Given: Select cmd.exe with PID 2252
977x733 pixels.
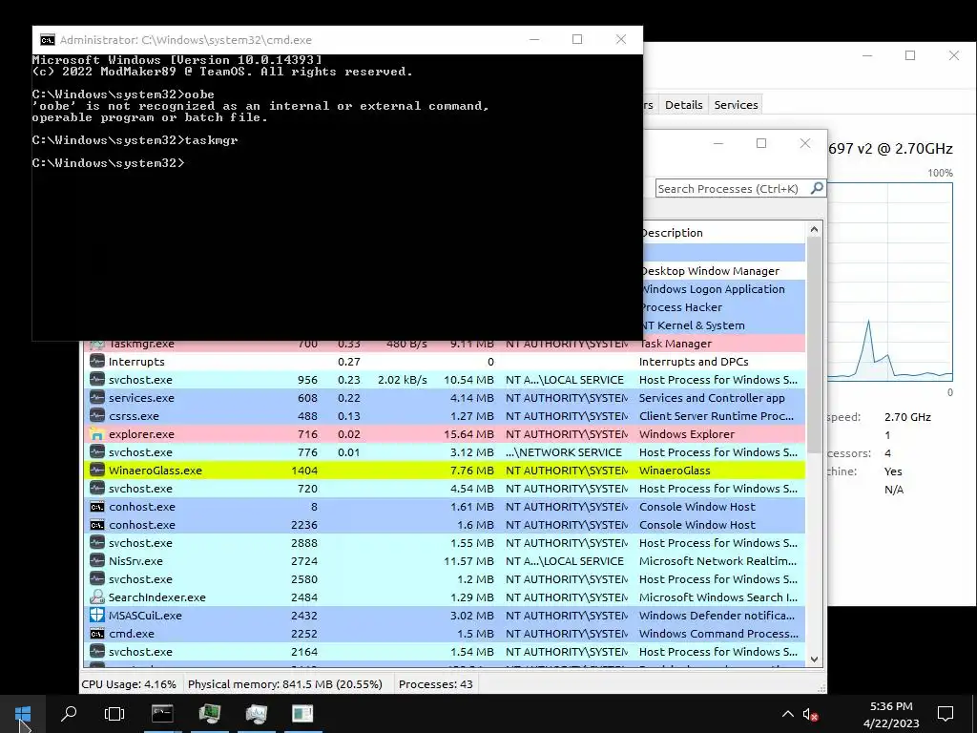Looking at the screenshot, I should click(445, 634).
